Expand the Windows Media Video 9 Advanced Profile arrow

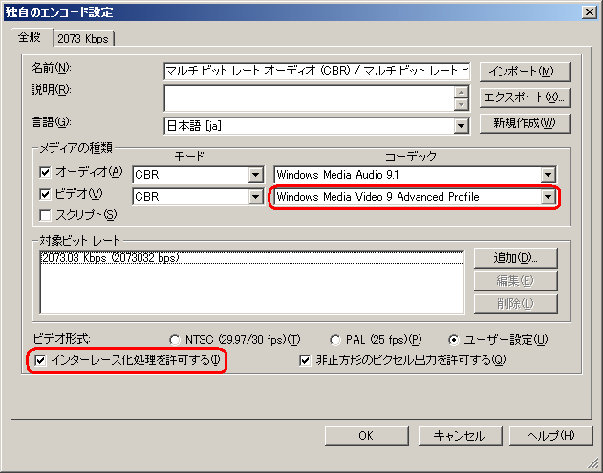(548, 197)
